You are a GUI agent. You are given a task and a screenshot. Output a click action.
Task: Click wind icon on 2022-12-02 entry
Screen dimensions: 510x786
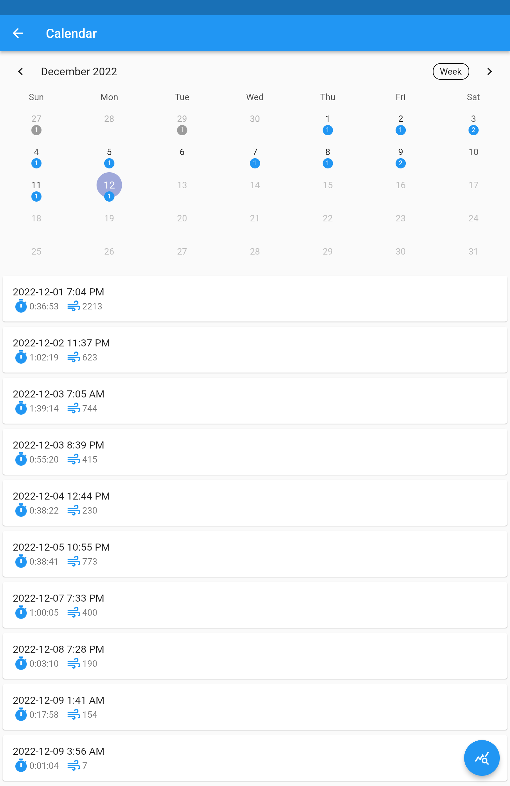(x=73, y=357)
